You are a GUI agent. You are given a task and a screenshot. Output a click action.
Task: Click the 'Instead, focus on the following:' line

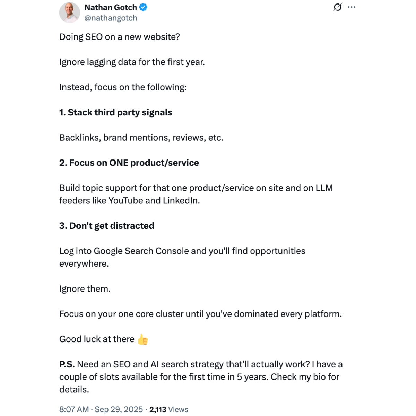[x=123, y=87]
